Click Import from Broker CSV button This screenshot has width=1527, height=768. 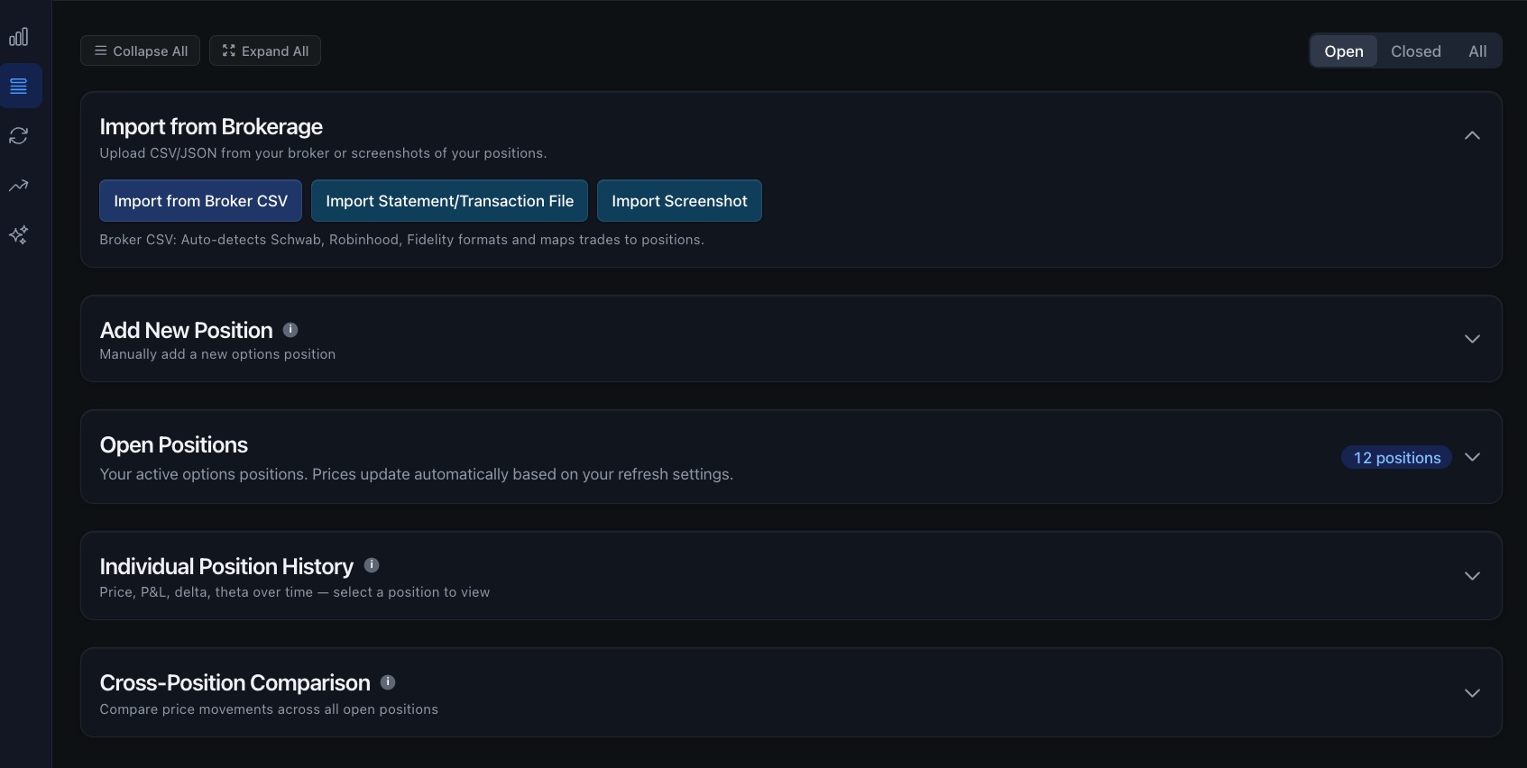(x=200, y=201)
